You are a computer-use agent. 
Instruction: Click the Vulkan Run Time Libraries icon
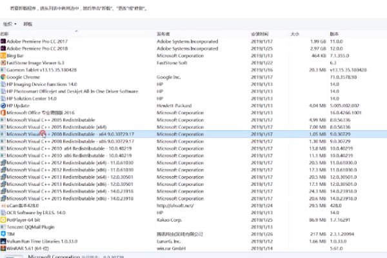pyautogui.click(x=3, y=241)
